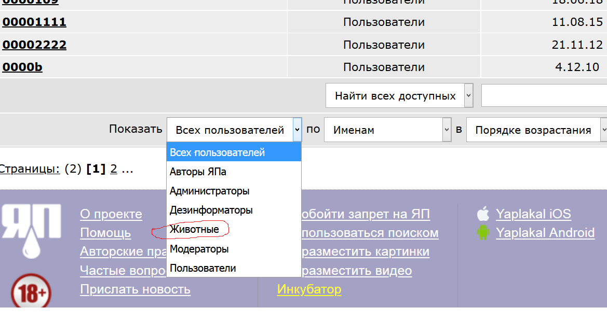Viewport: 607px width, 336px height.
Task: Open the 'О проекте' link
Action: tap(111, 214)
